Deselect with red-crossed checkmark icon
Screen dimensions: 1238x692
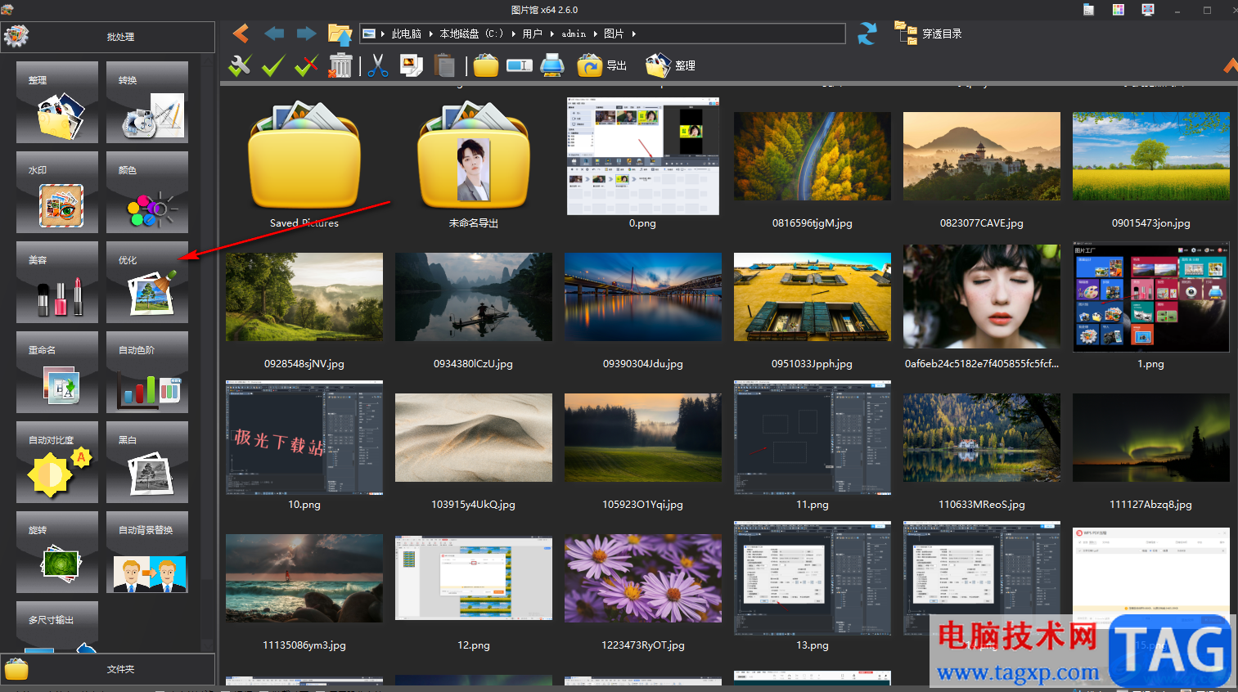coord(306,65)
